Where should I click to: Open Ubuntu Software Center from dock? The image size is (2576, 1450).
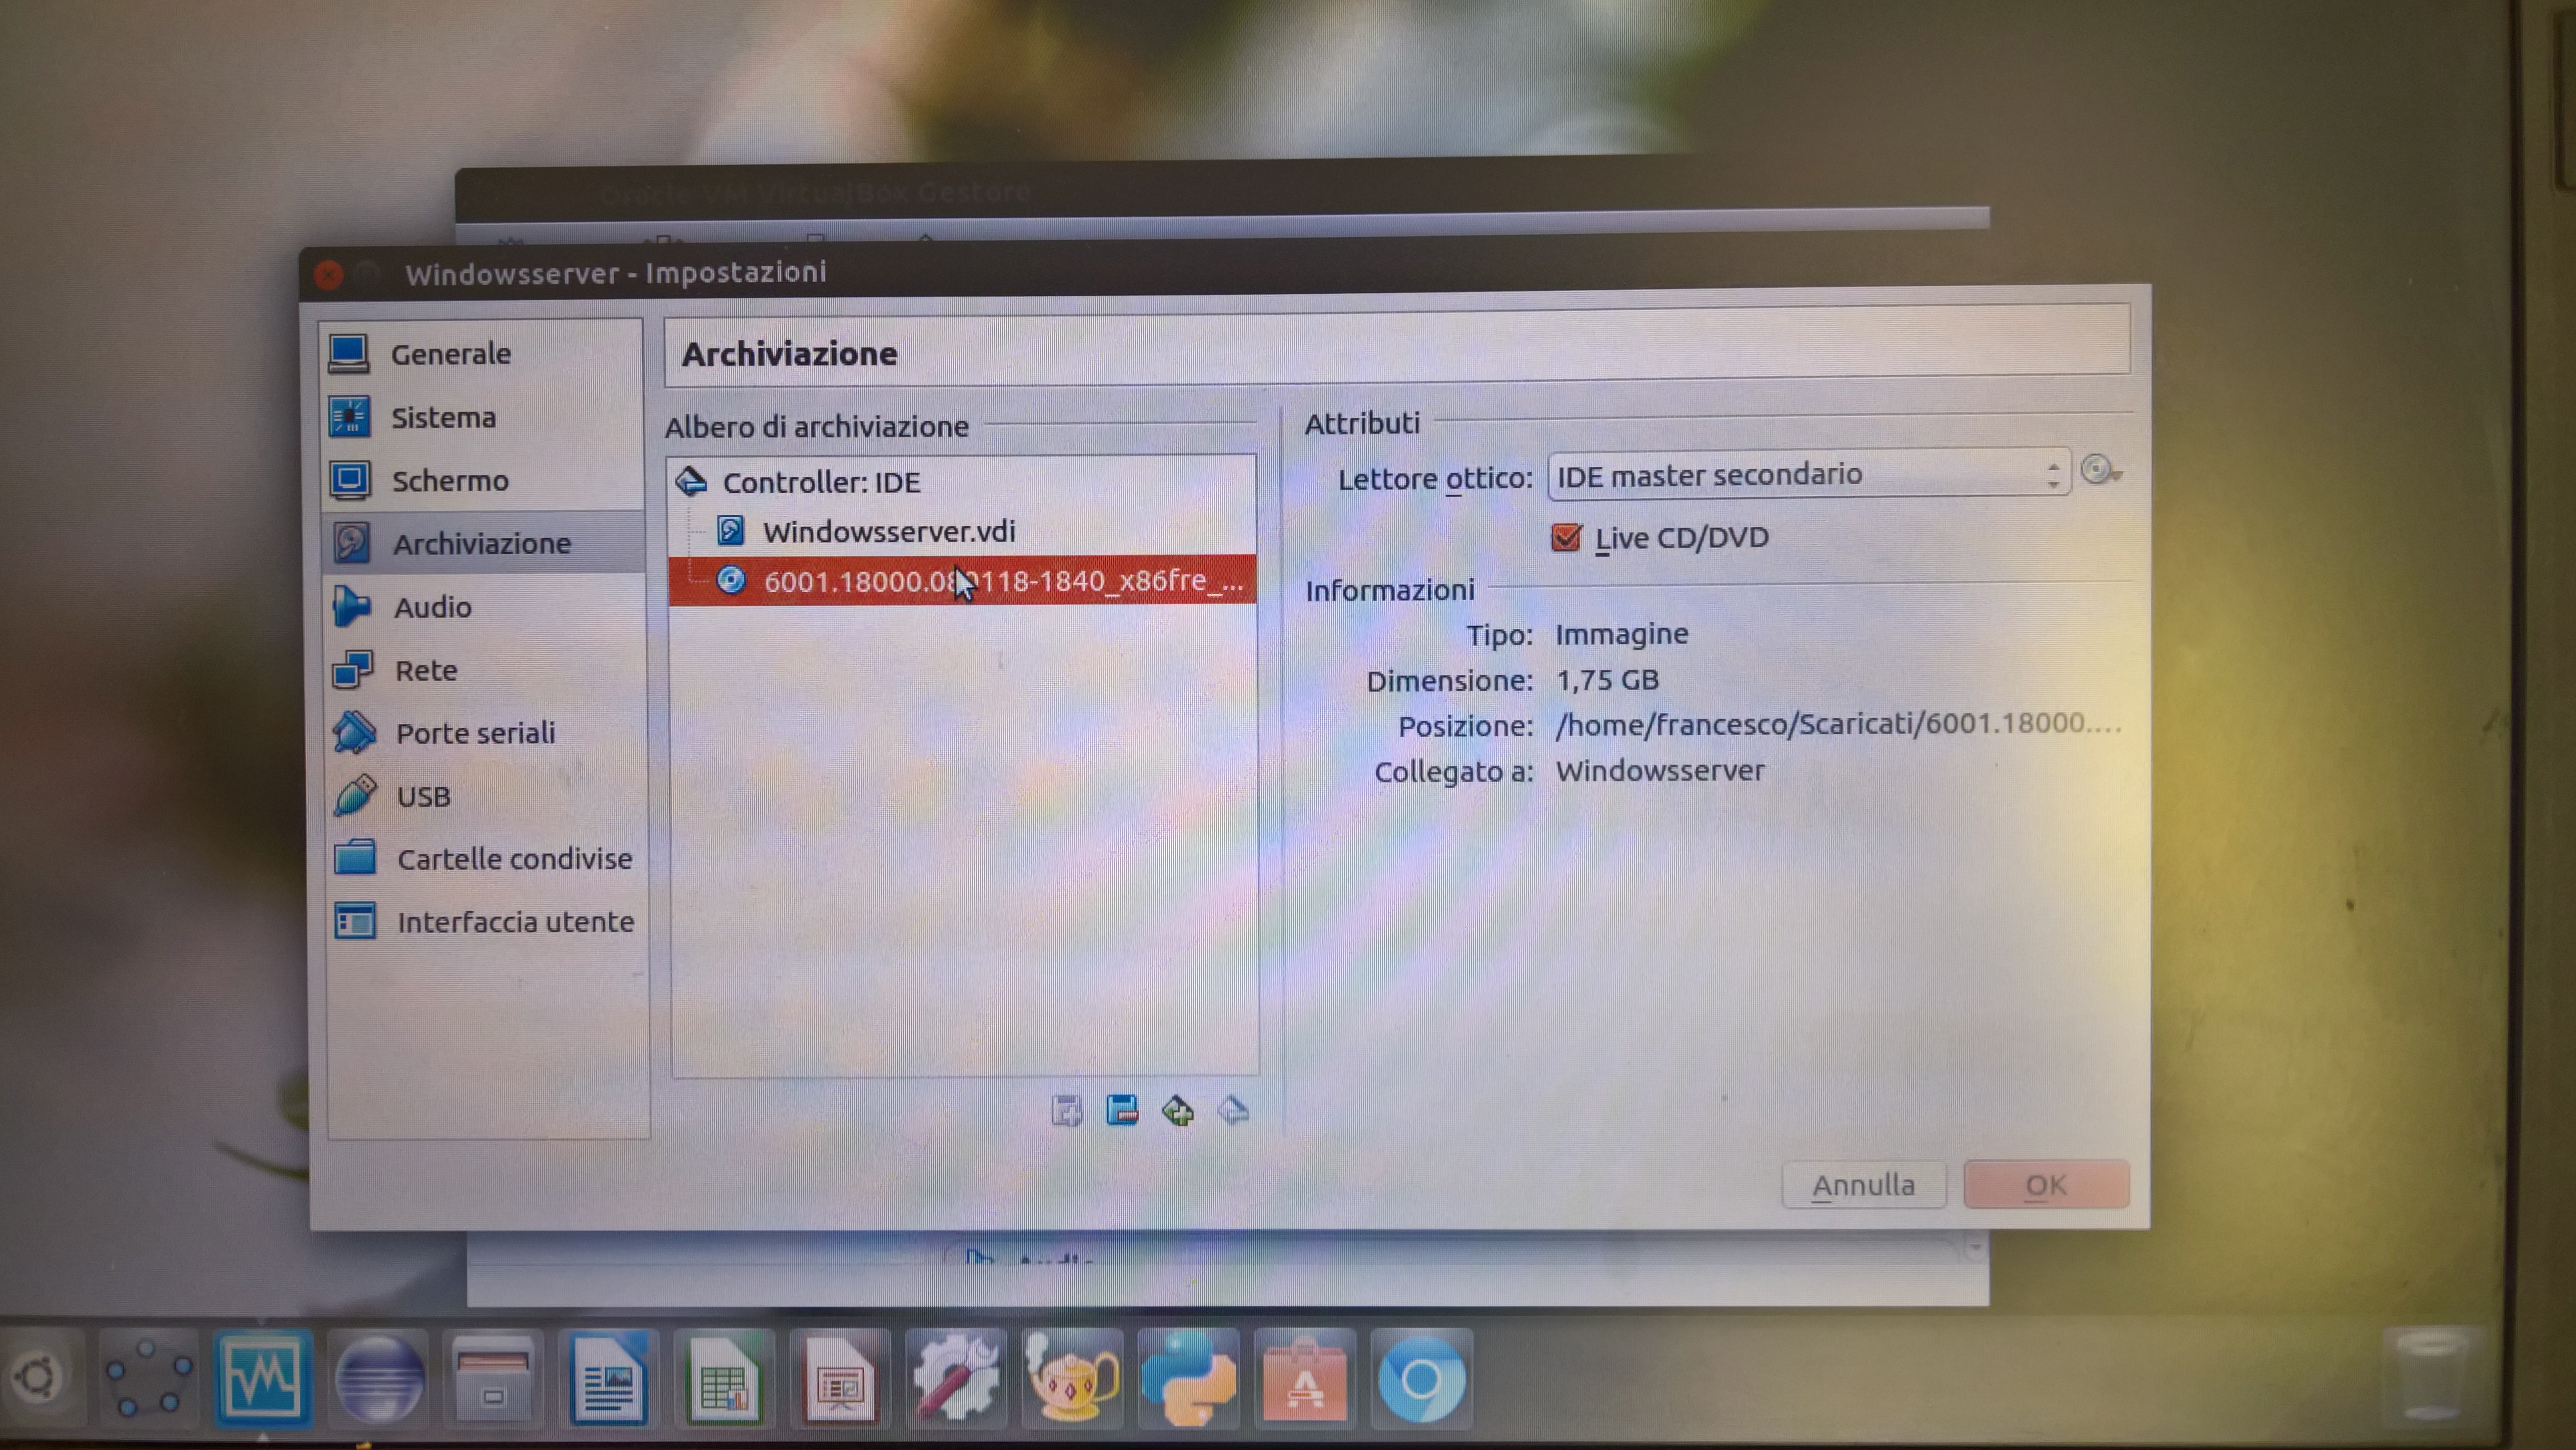[1304, 1379]
